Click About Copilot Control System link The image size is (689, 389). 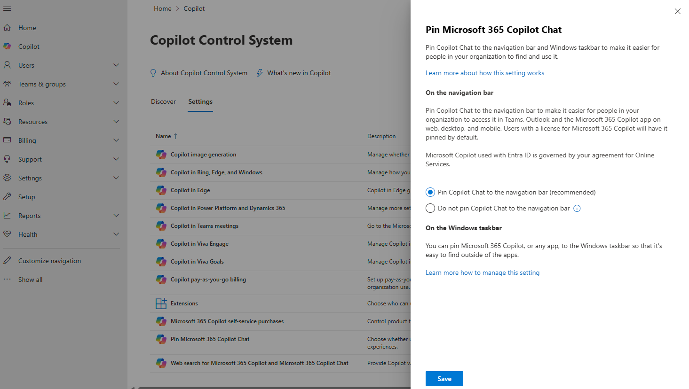coord(204,73)
